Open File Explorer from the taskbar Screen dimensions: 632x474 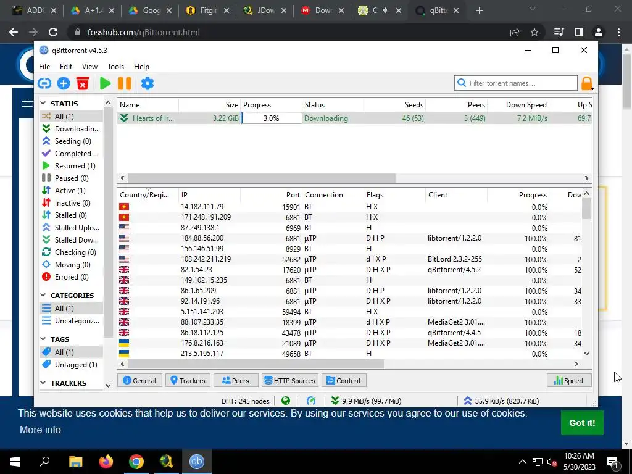pyautogui.click(x=75, y=462)
